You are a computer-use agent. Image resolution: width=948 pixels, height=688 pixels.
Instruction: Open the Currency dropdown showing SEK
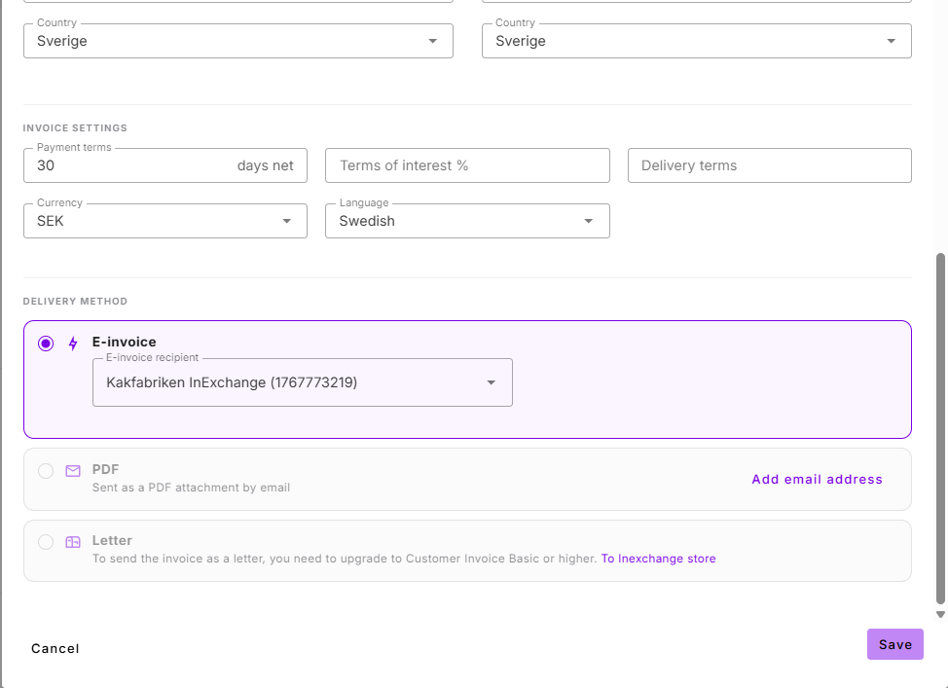click(x=165, y=221)
